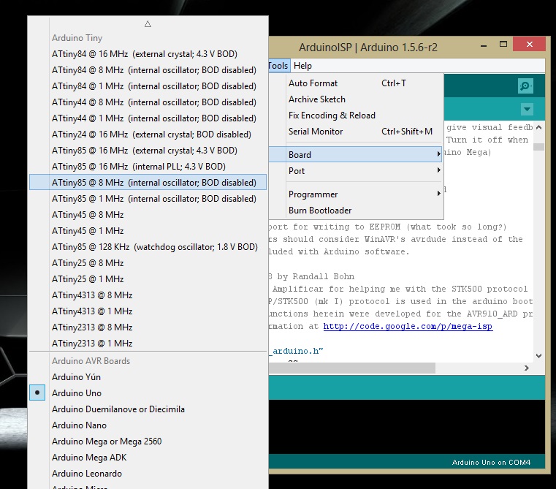This screenshot has height=489, width=556.
Task: Choose ATtiny2313 @ 8 MHz board
Action: pyautogui.click(x=148, y=327)
